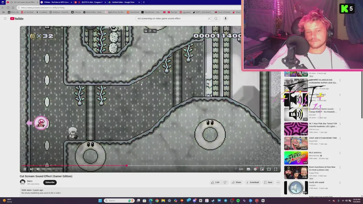363x204 pixels.
Task: Toggle subtitles/closed captions
Action: point(248,169)
